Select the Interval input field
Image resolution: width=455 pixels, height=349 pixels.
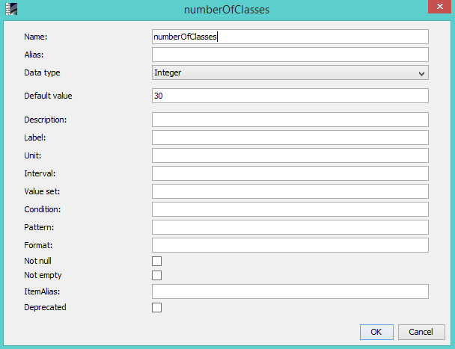tap(290, 173)
